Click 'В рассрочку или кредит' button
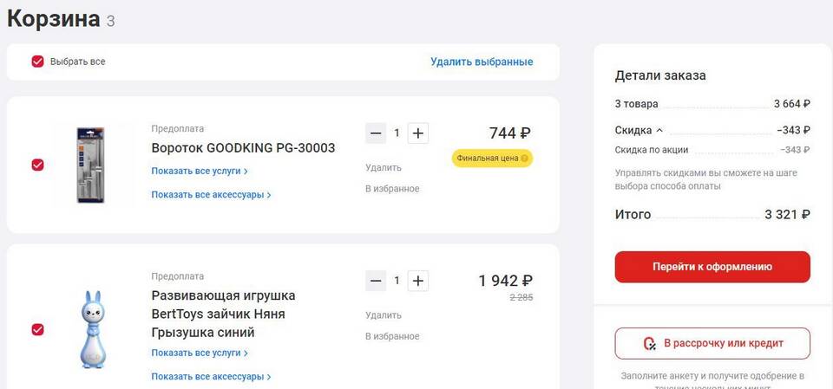This screenshot has height=389, width=833. point(712,344)
